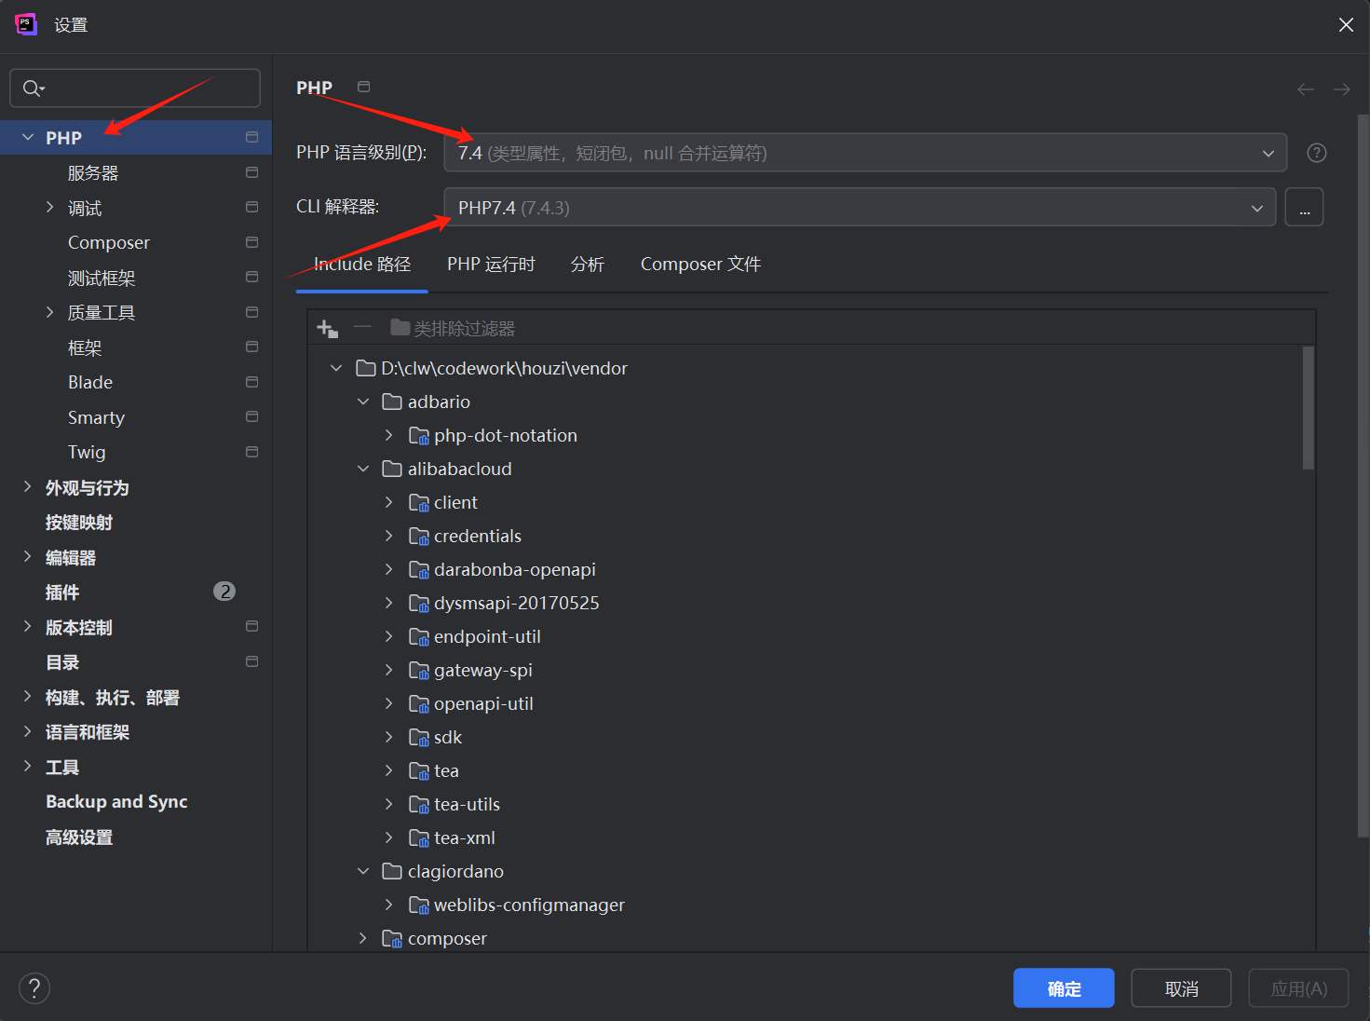Viewport: 1370px width, 1021px height.
Task: Click the add include path plus icon
Action: pos(327,328)
